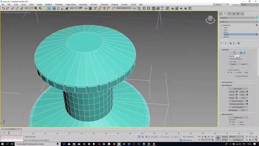Select the Multi preview selection radio
The image size is (259, 146).
[x=244, y=72]
